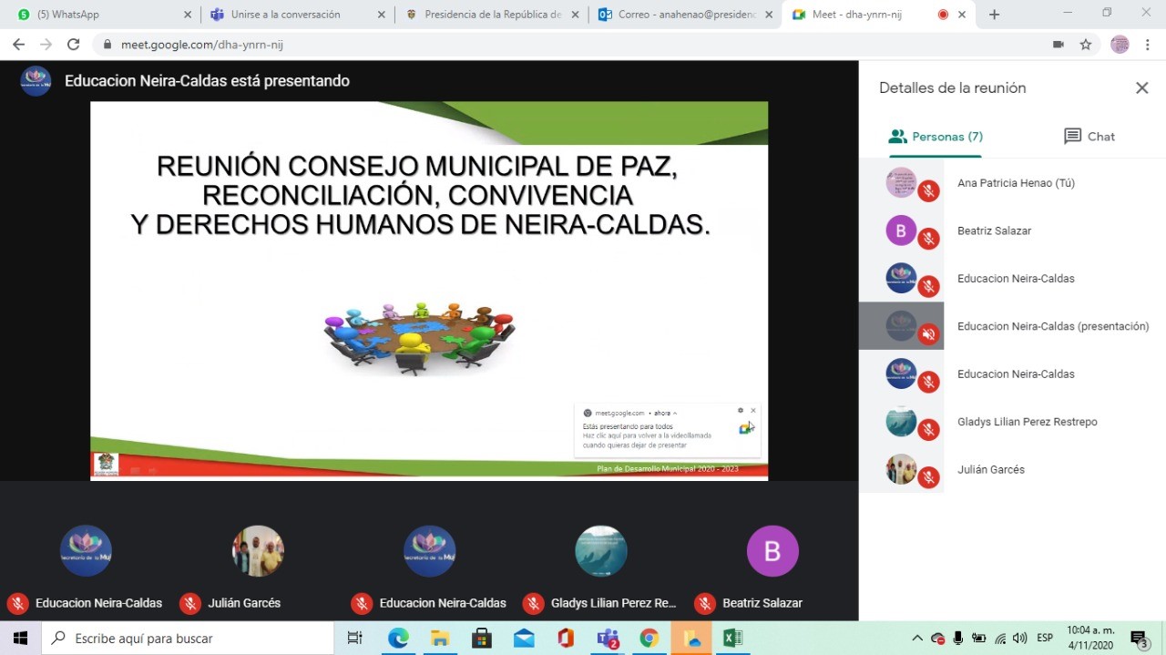
Task: Expand hidden system tray icons
Action: click(917, 639)
